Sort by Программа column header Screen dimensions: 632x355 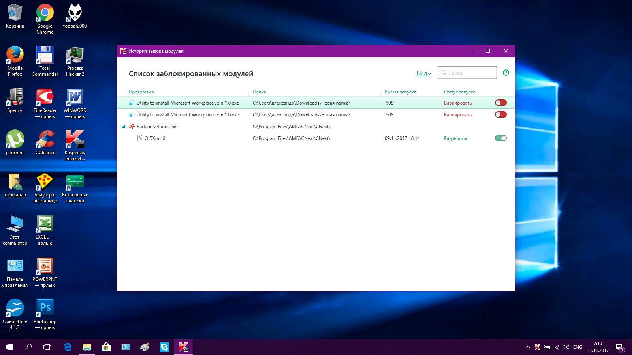(x=141, y=92)
